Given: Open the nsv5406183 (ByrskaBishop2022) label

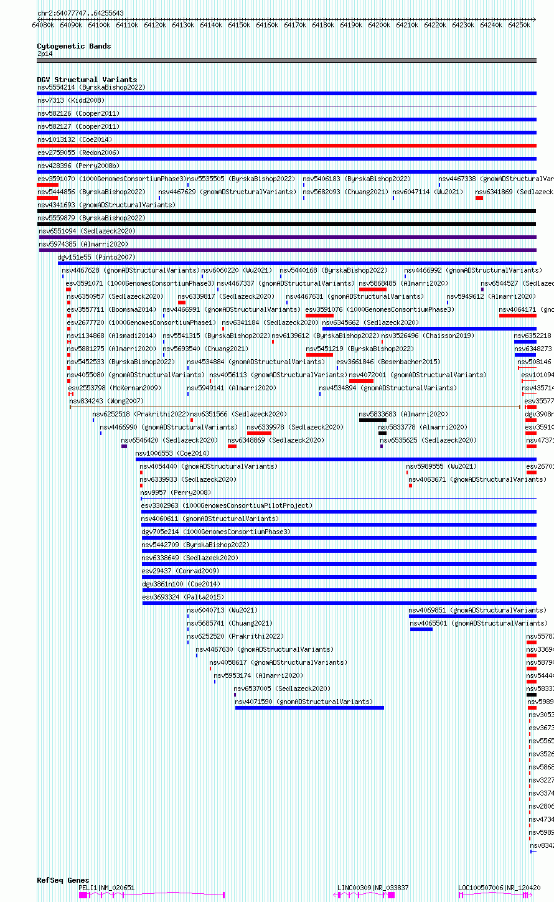Looking at the screenshot, I should click(x=357, y=179).
